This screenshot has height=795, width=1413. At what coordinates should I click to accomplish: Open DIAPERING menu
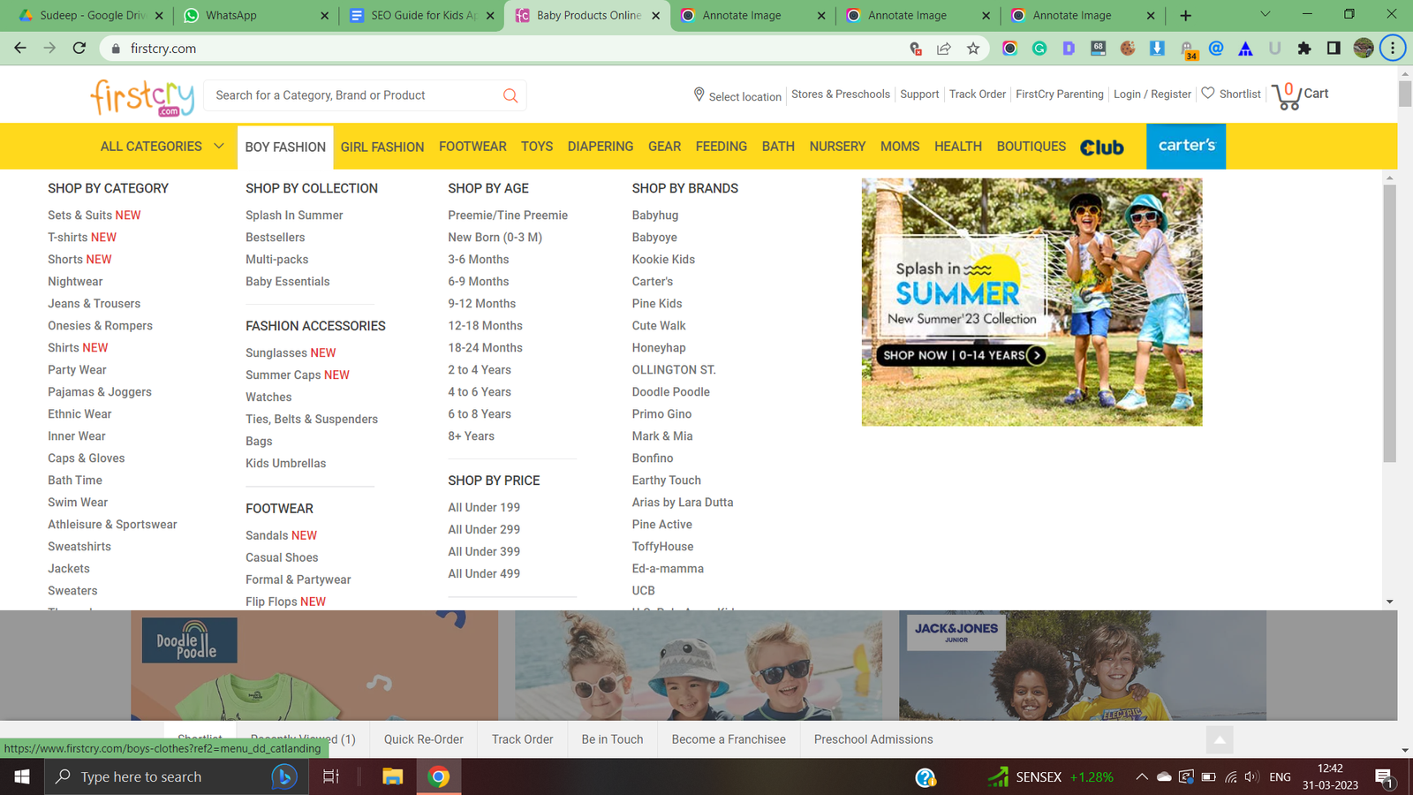point(601,147)
